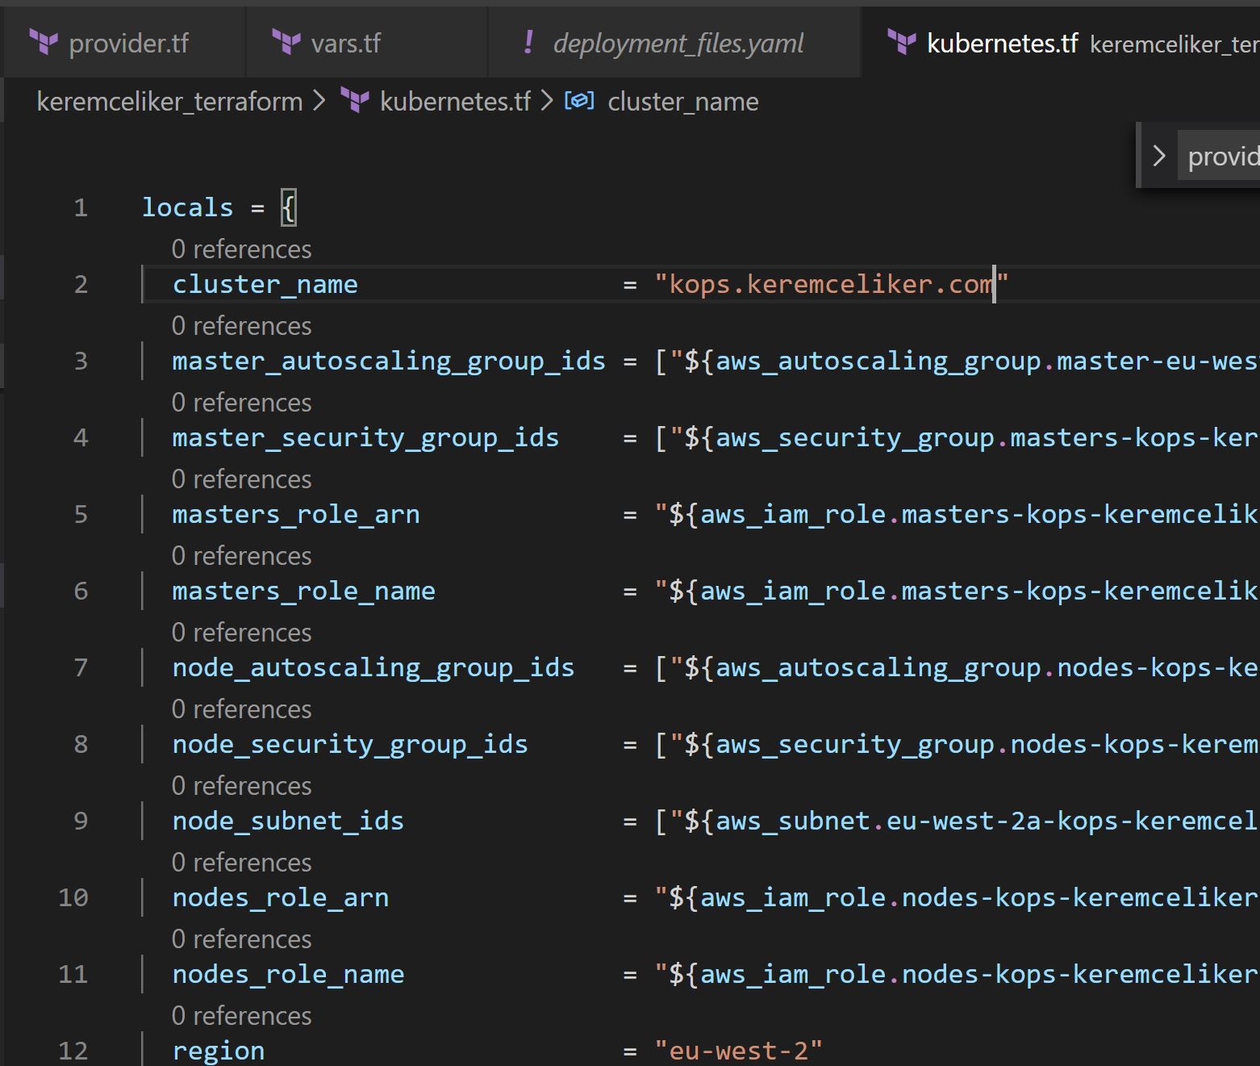Click '0 references' above master_security_group_ids
Image resolution: width=1260 pixels, height=1066 pixels.
pos(241,403)
